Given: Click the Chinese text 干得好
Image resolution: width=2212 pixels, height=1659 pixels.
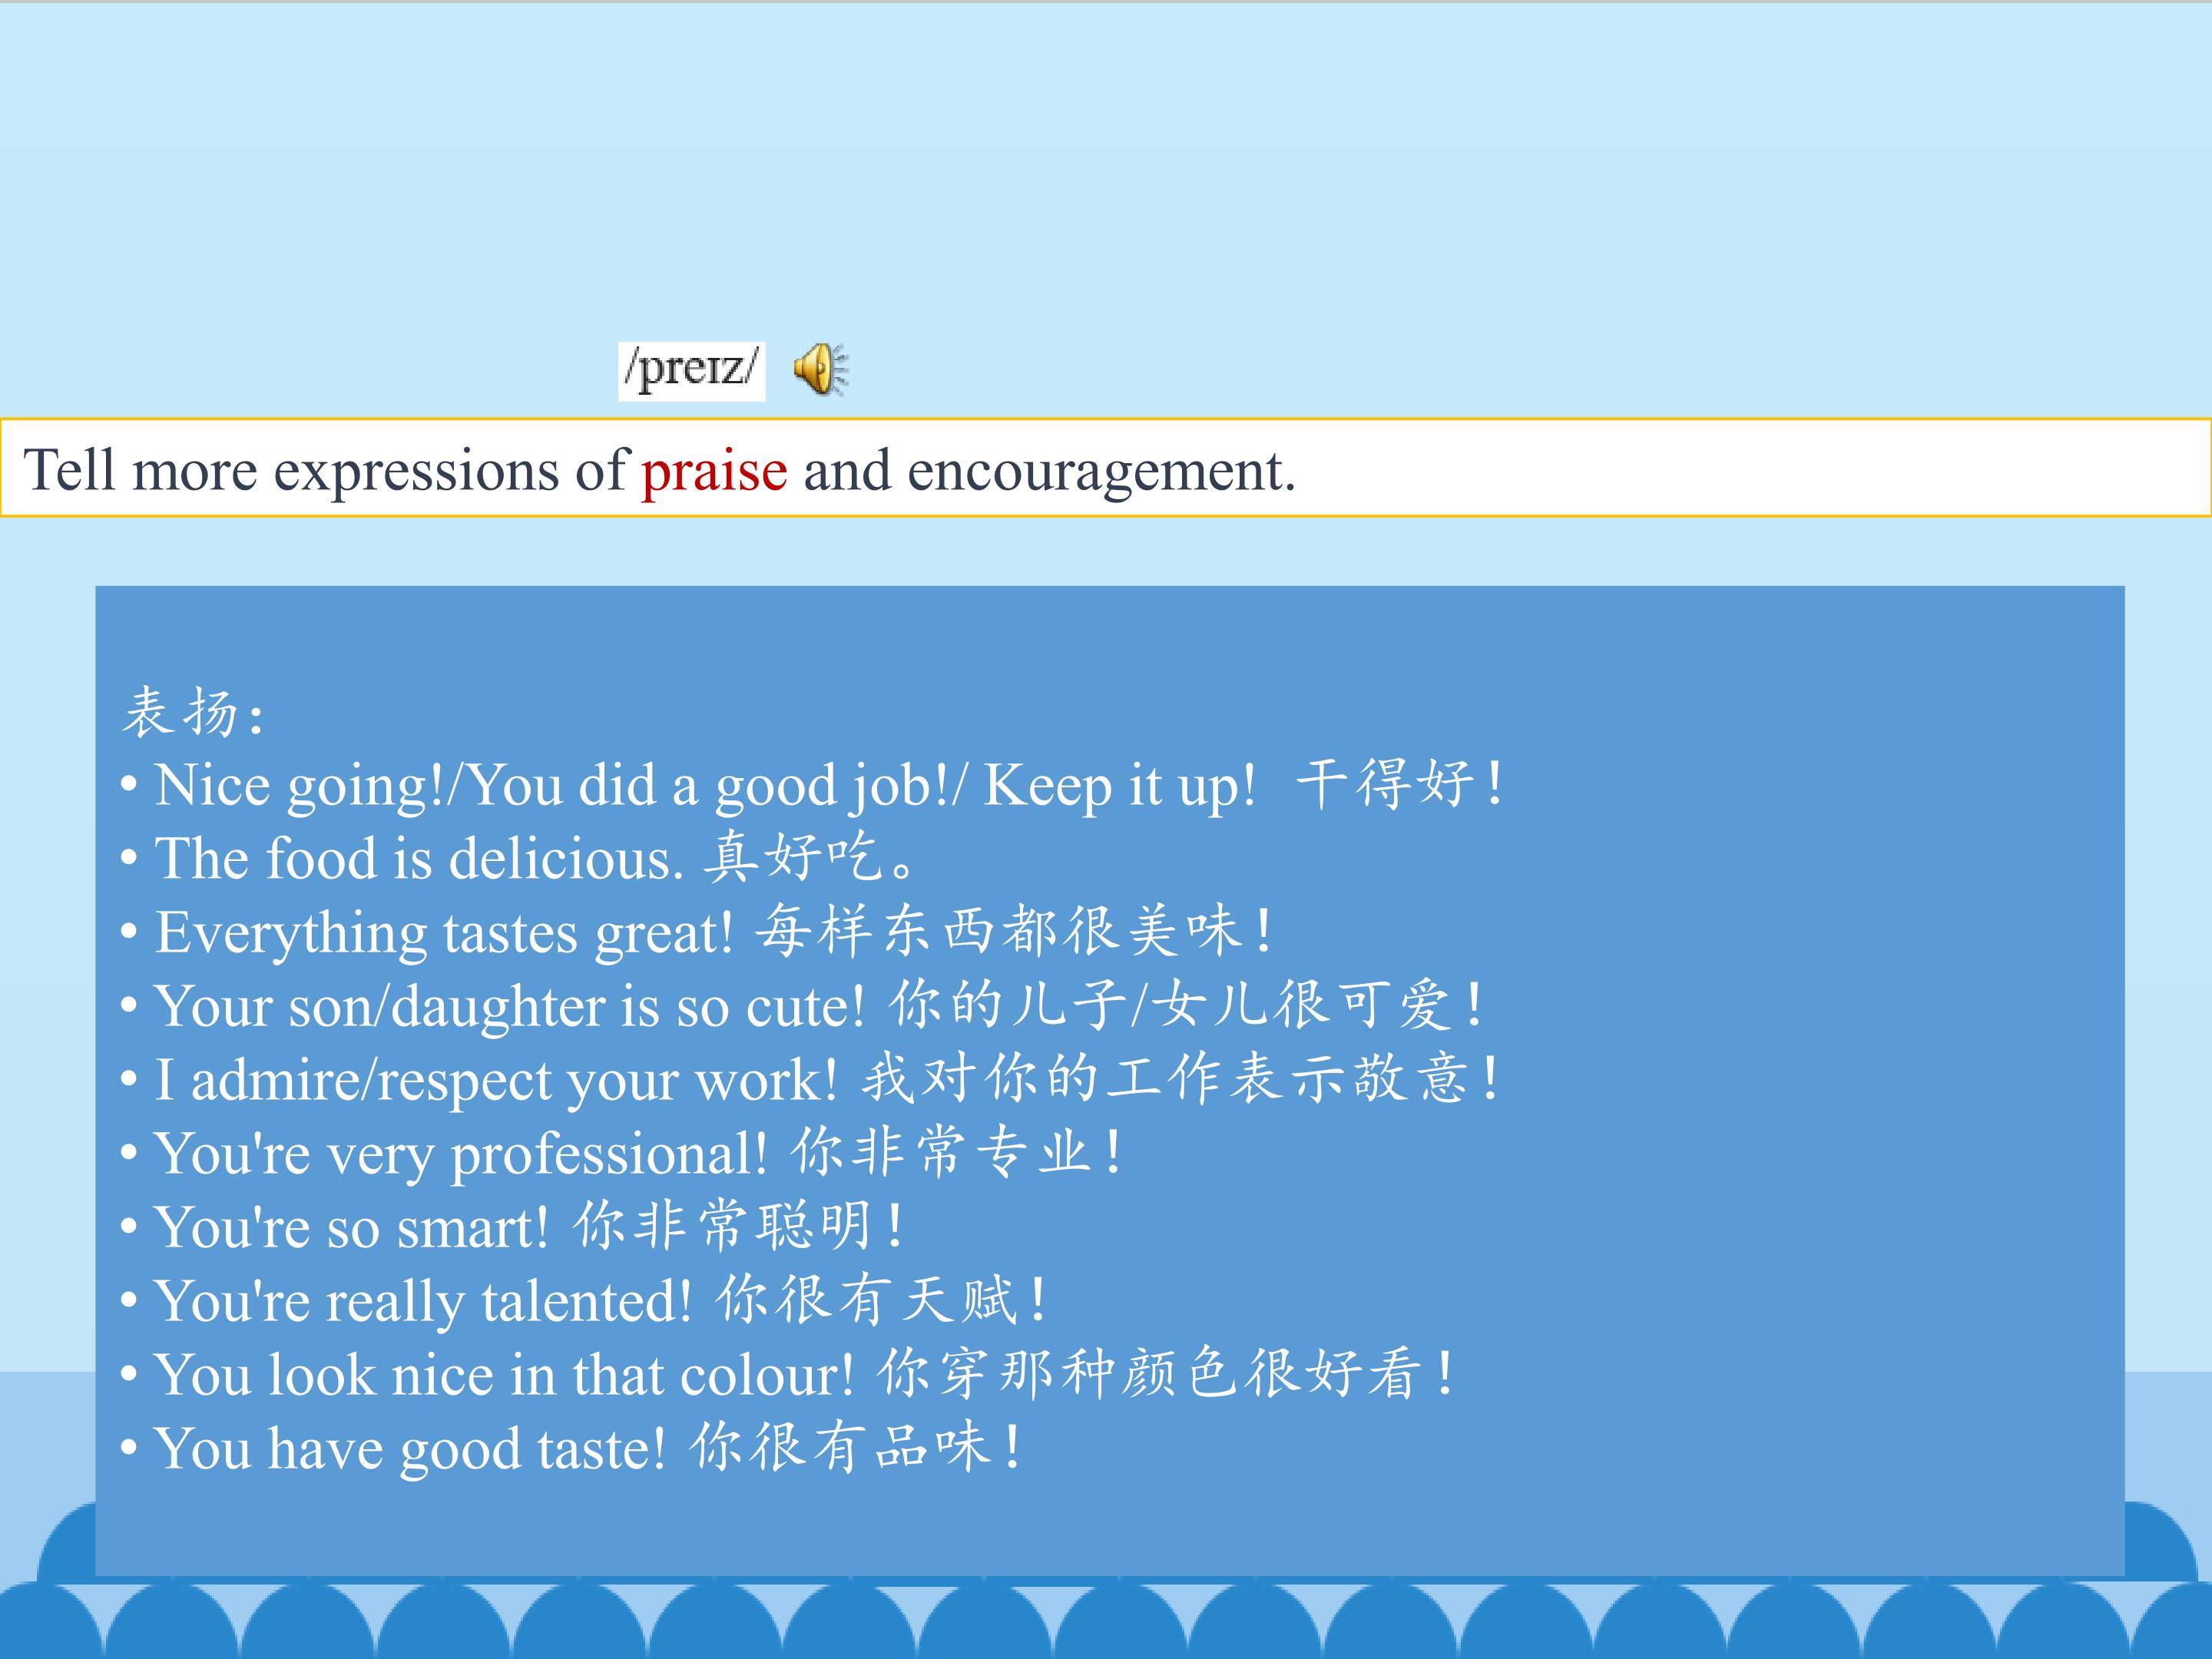Looking at the screenshot, I should 1399,783.
